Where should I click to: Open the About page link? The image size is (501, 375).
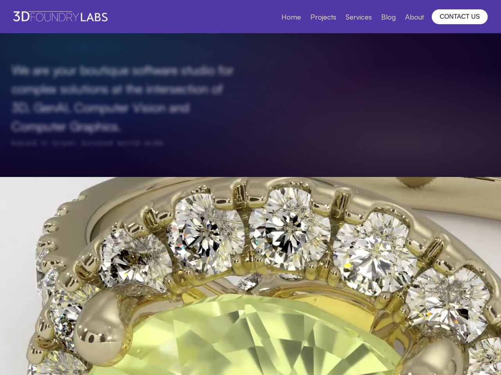(414, 17)
